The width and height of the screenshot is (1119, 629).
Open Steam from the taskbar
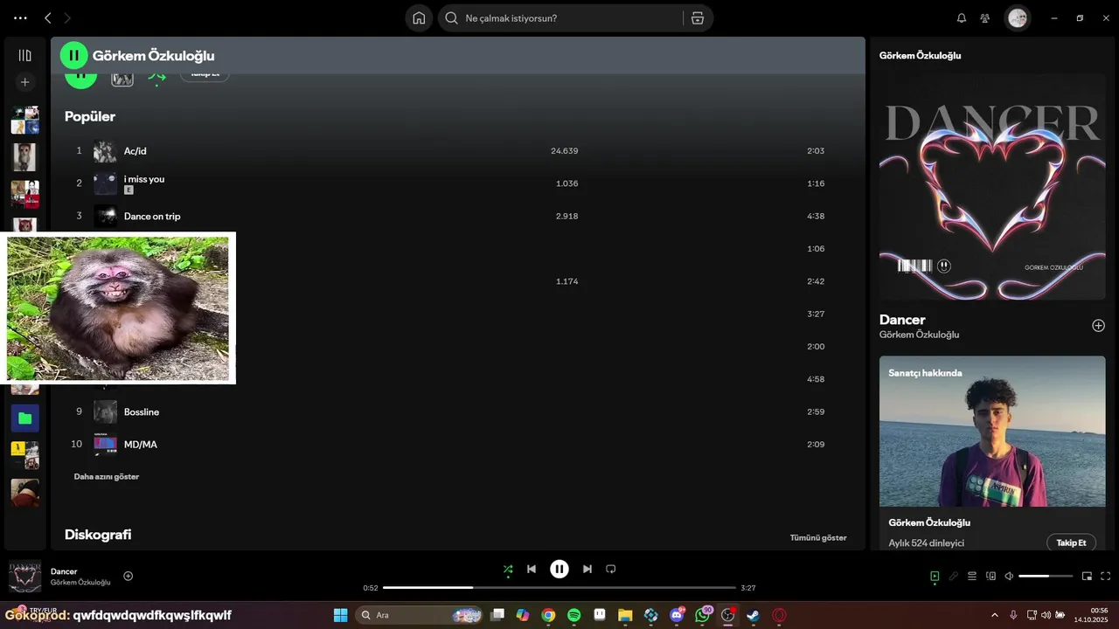click(x=753, y=615)
